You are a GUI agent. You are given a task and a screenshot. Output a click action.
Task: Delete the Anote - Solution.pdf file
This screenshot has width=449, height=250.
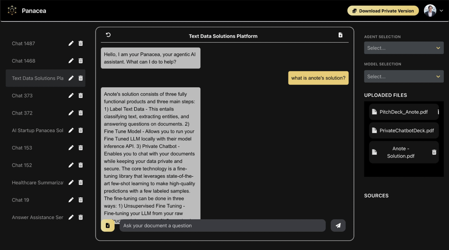[434, 152]
